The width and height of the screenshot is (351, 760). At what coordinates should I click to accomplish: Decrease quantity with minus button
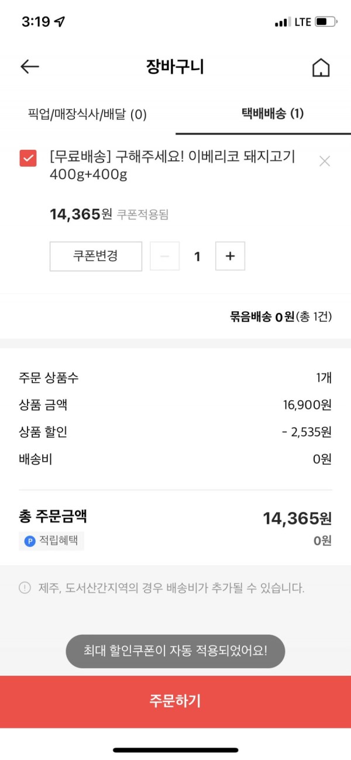(x=165, y=256)
